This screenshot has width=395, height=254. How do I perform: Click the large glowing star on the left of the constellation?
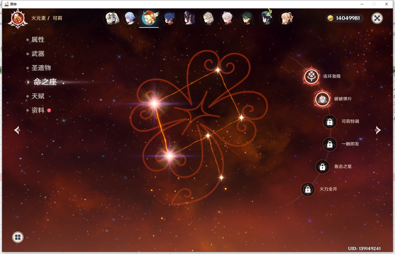click(x=154, y=103)
